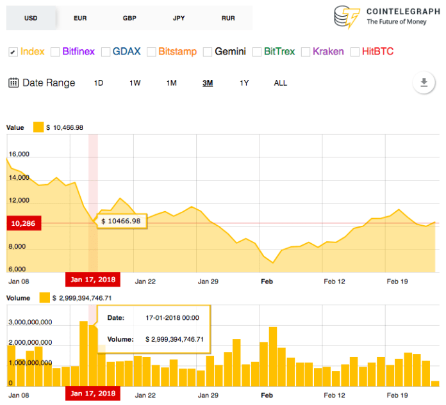
Task: Tick the GDAX exchange checkbox
Action: click(105, 52)
